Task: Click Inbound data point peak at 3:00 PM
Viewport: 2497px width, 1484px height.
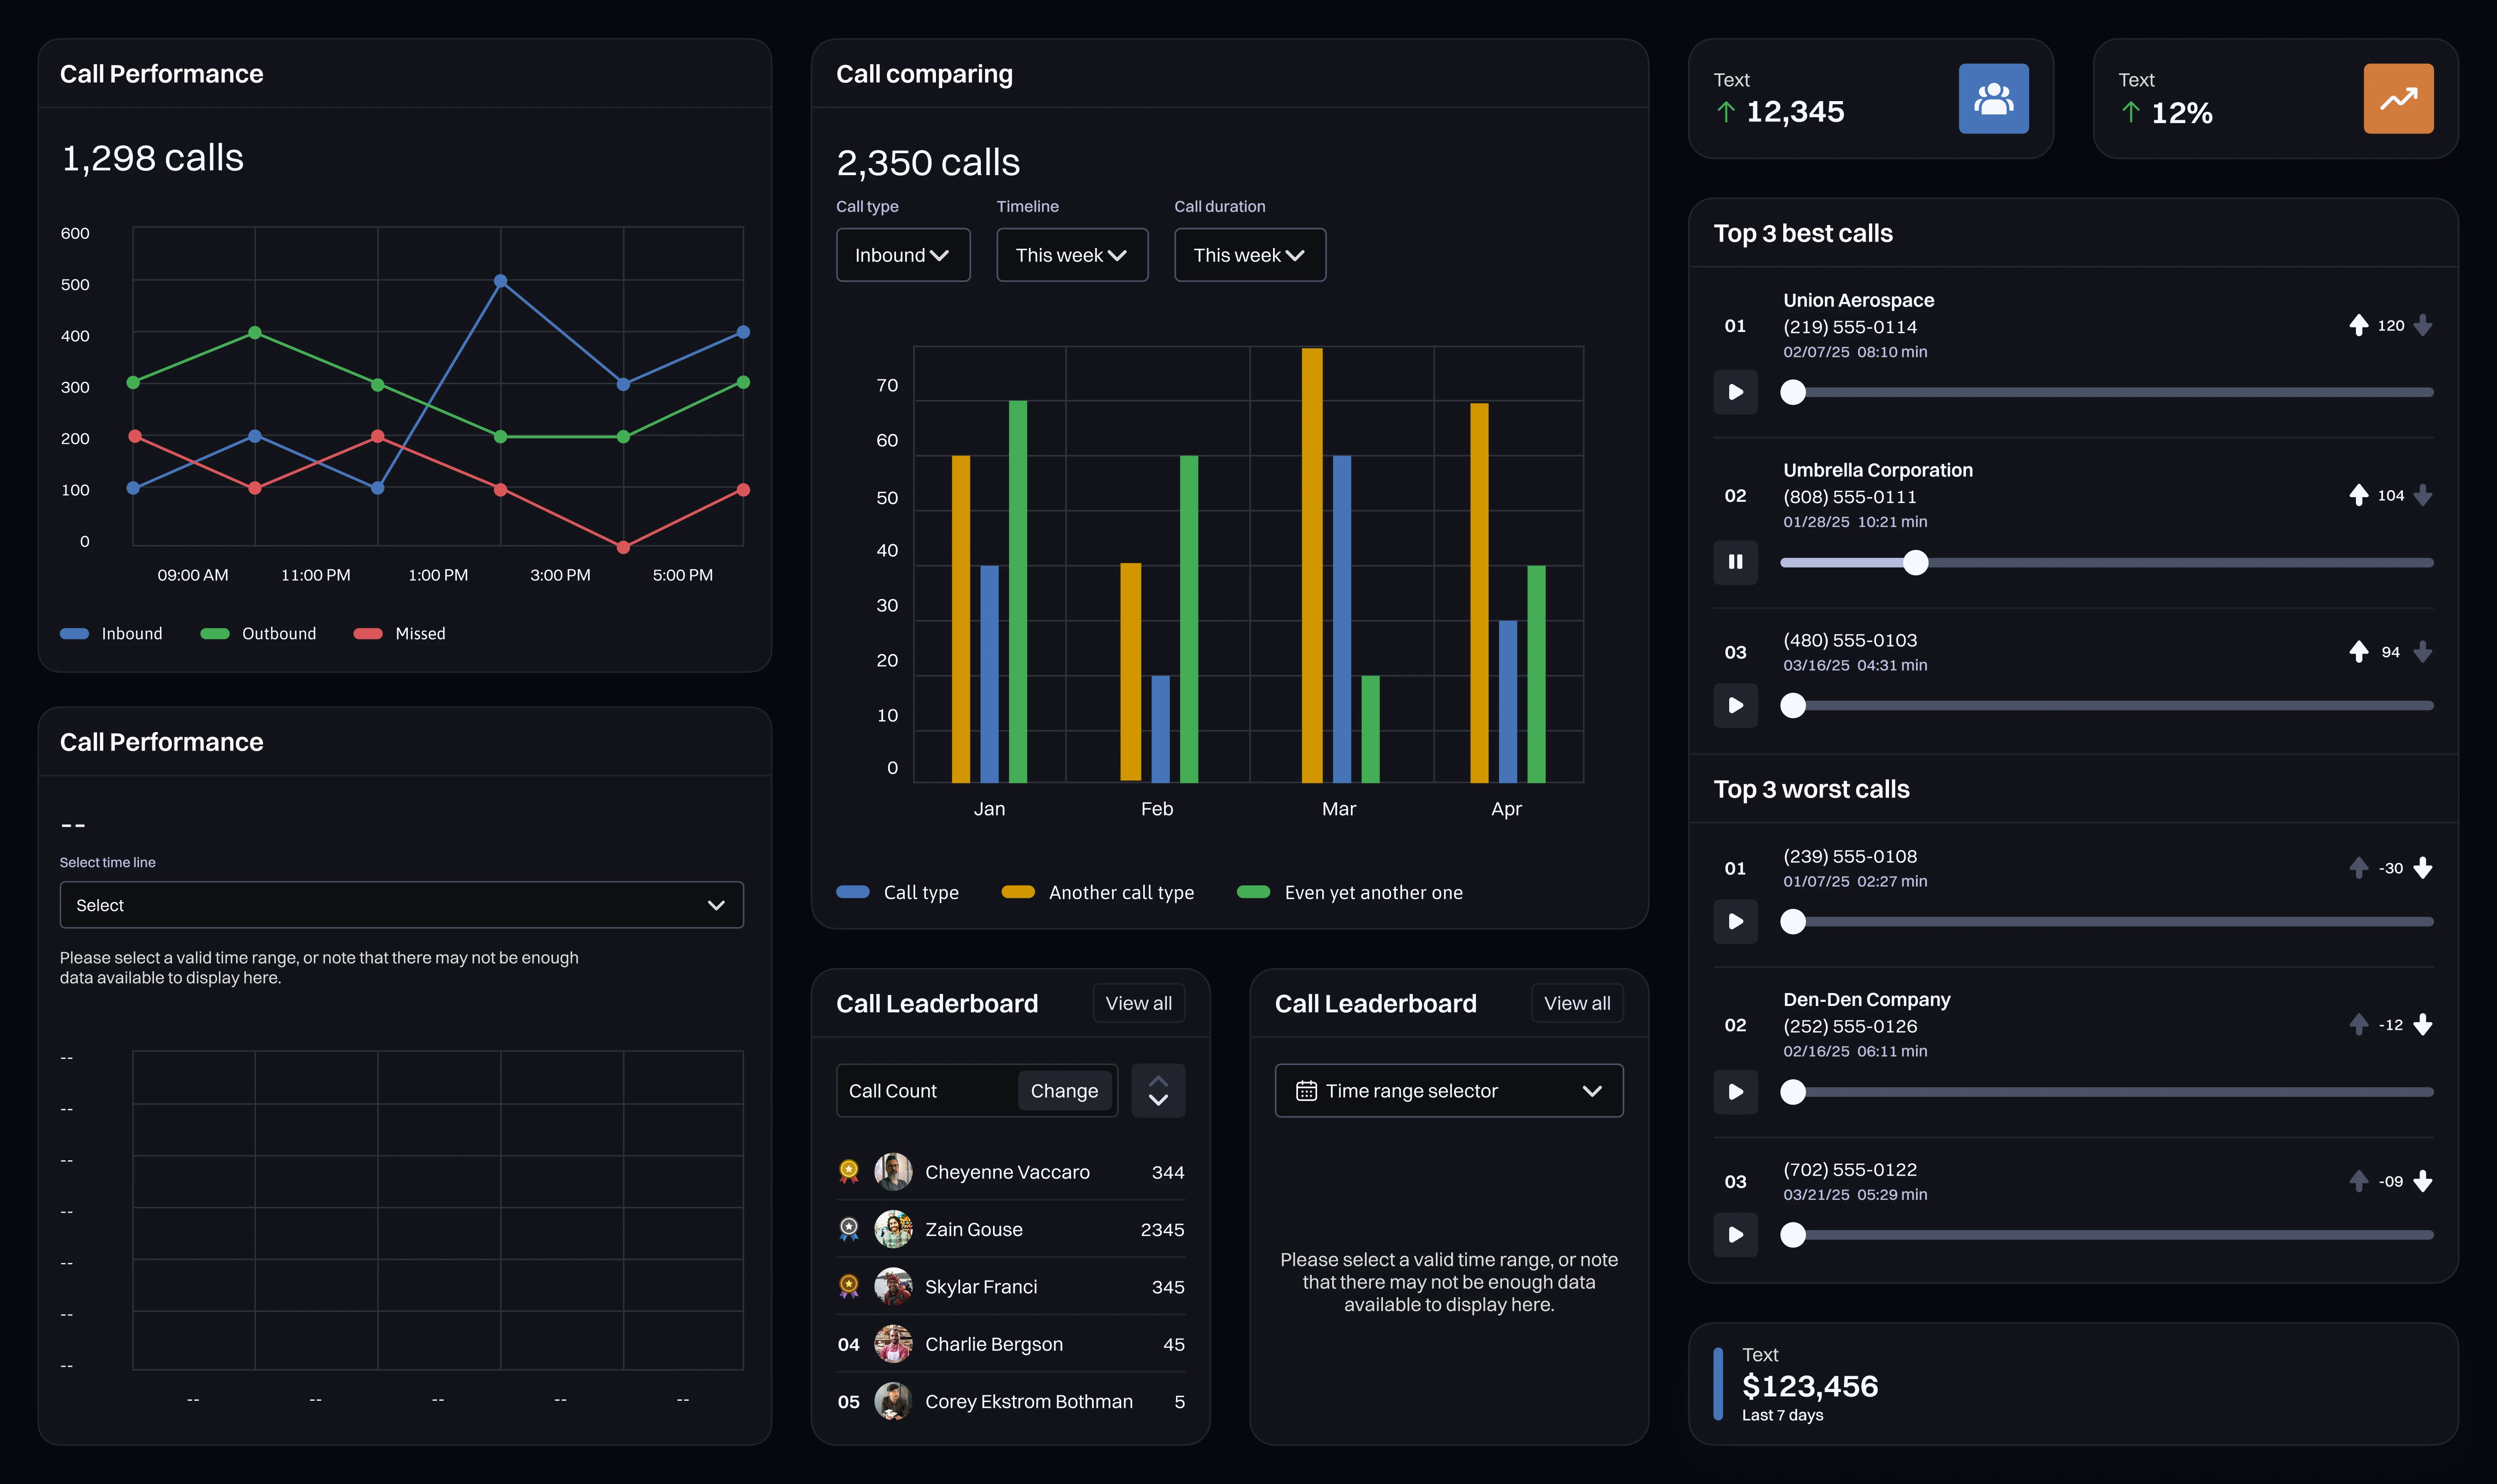Action: pos(501,281)
